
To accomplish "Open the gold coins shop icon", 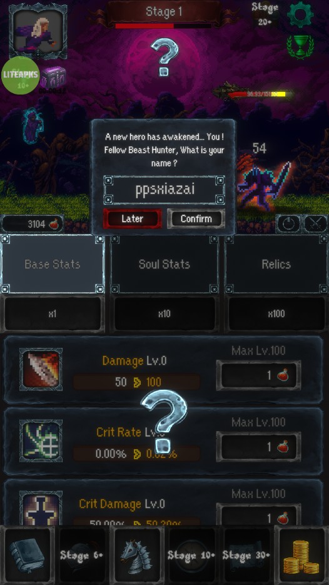I will coord(301,554).
